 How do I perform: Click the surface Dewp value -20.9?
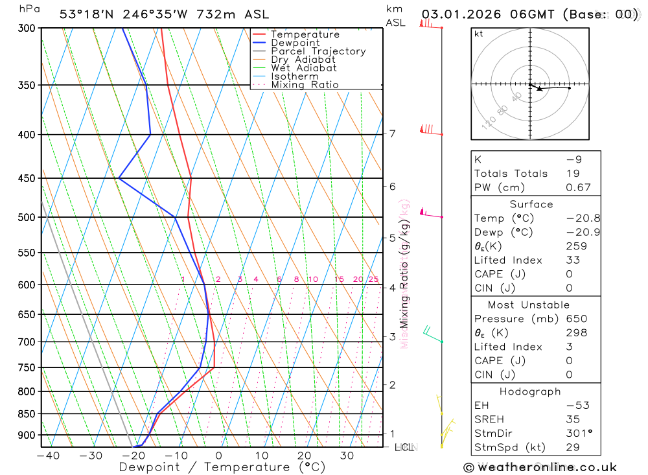tap(583, 233)
